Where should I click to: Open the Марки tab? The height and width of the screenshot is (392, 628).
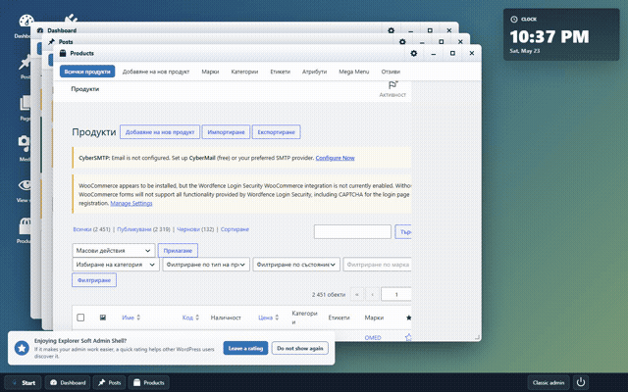210,72
